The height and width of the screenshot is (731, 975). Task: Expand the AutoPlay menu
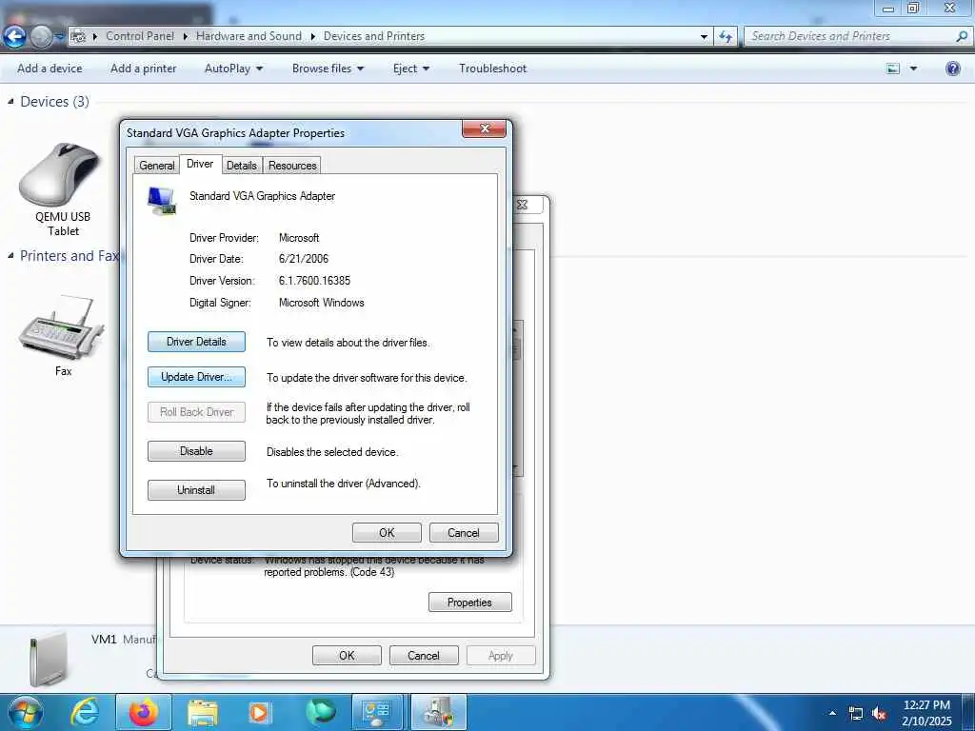(x=234, y=69)
